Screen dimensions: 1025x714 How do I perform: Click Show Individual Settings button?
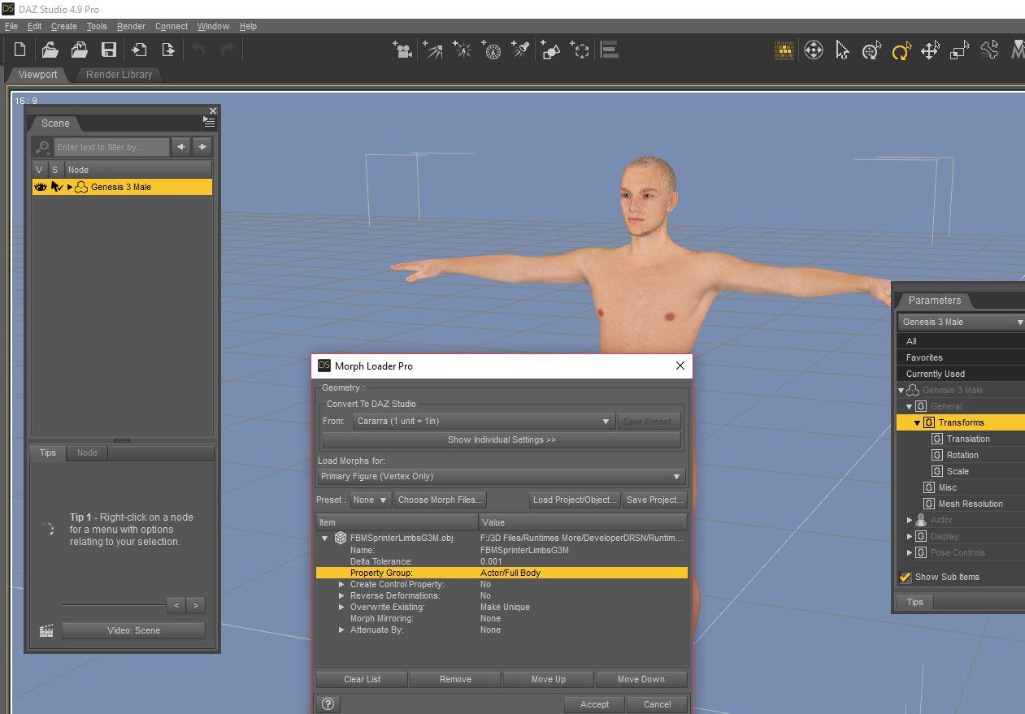[x=502, y=439]
